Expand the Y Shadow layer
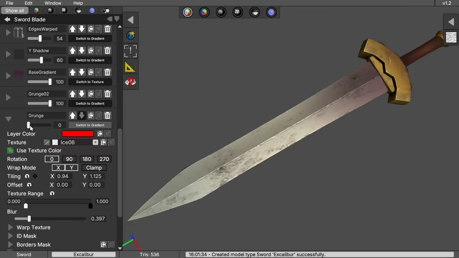The image size is (459, 258). click(x=8, y=54)
